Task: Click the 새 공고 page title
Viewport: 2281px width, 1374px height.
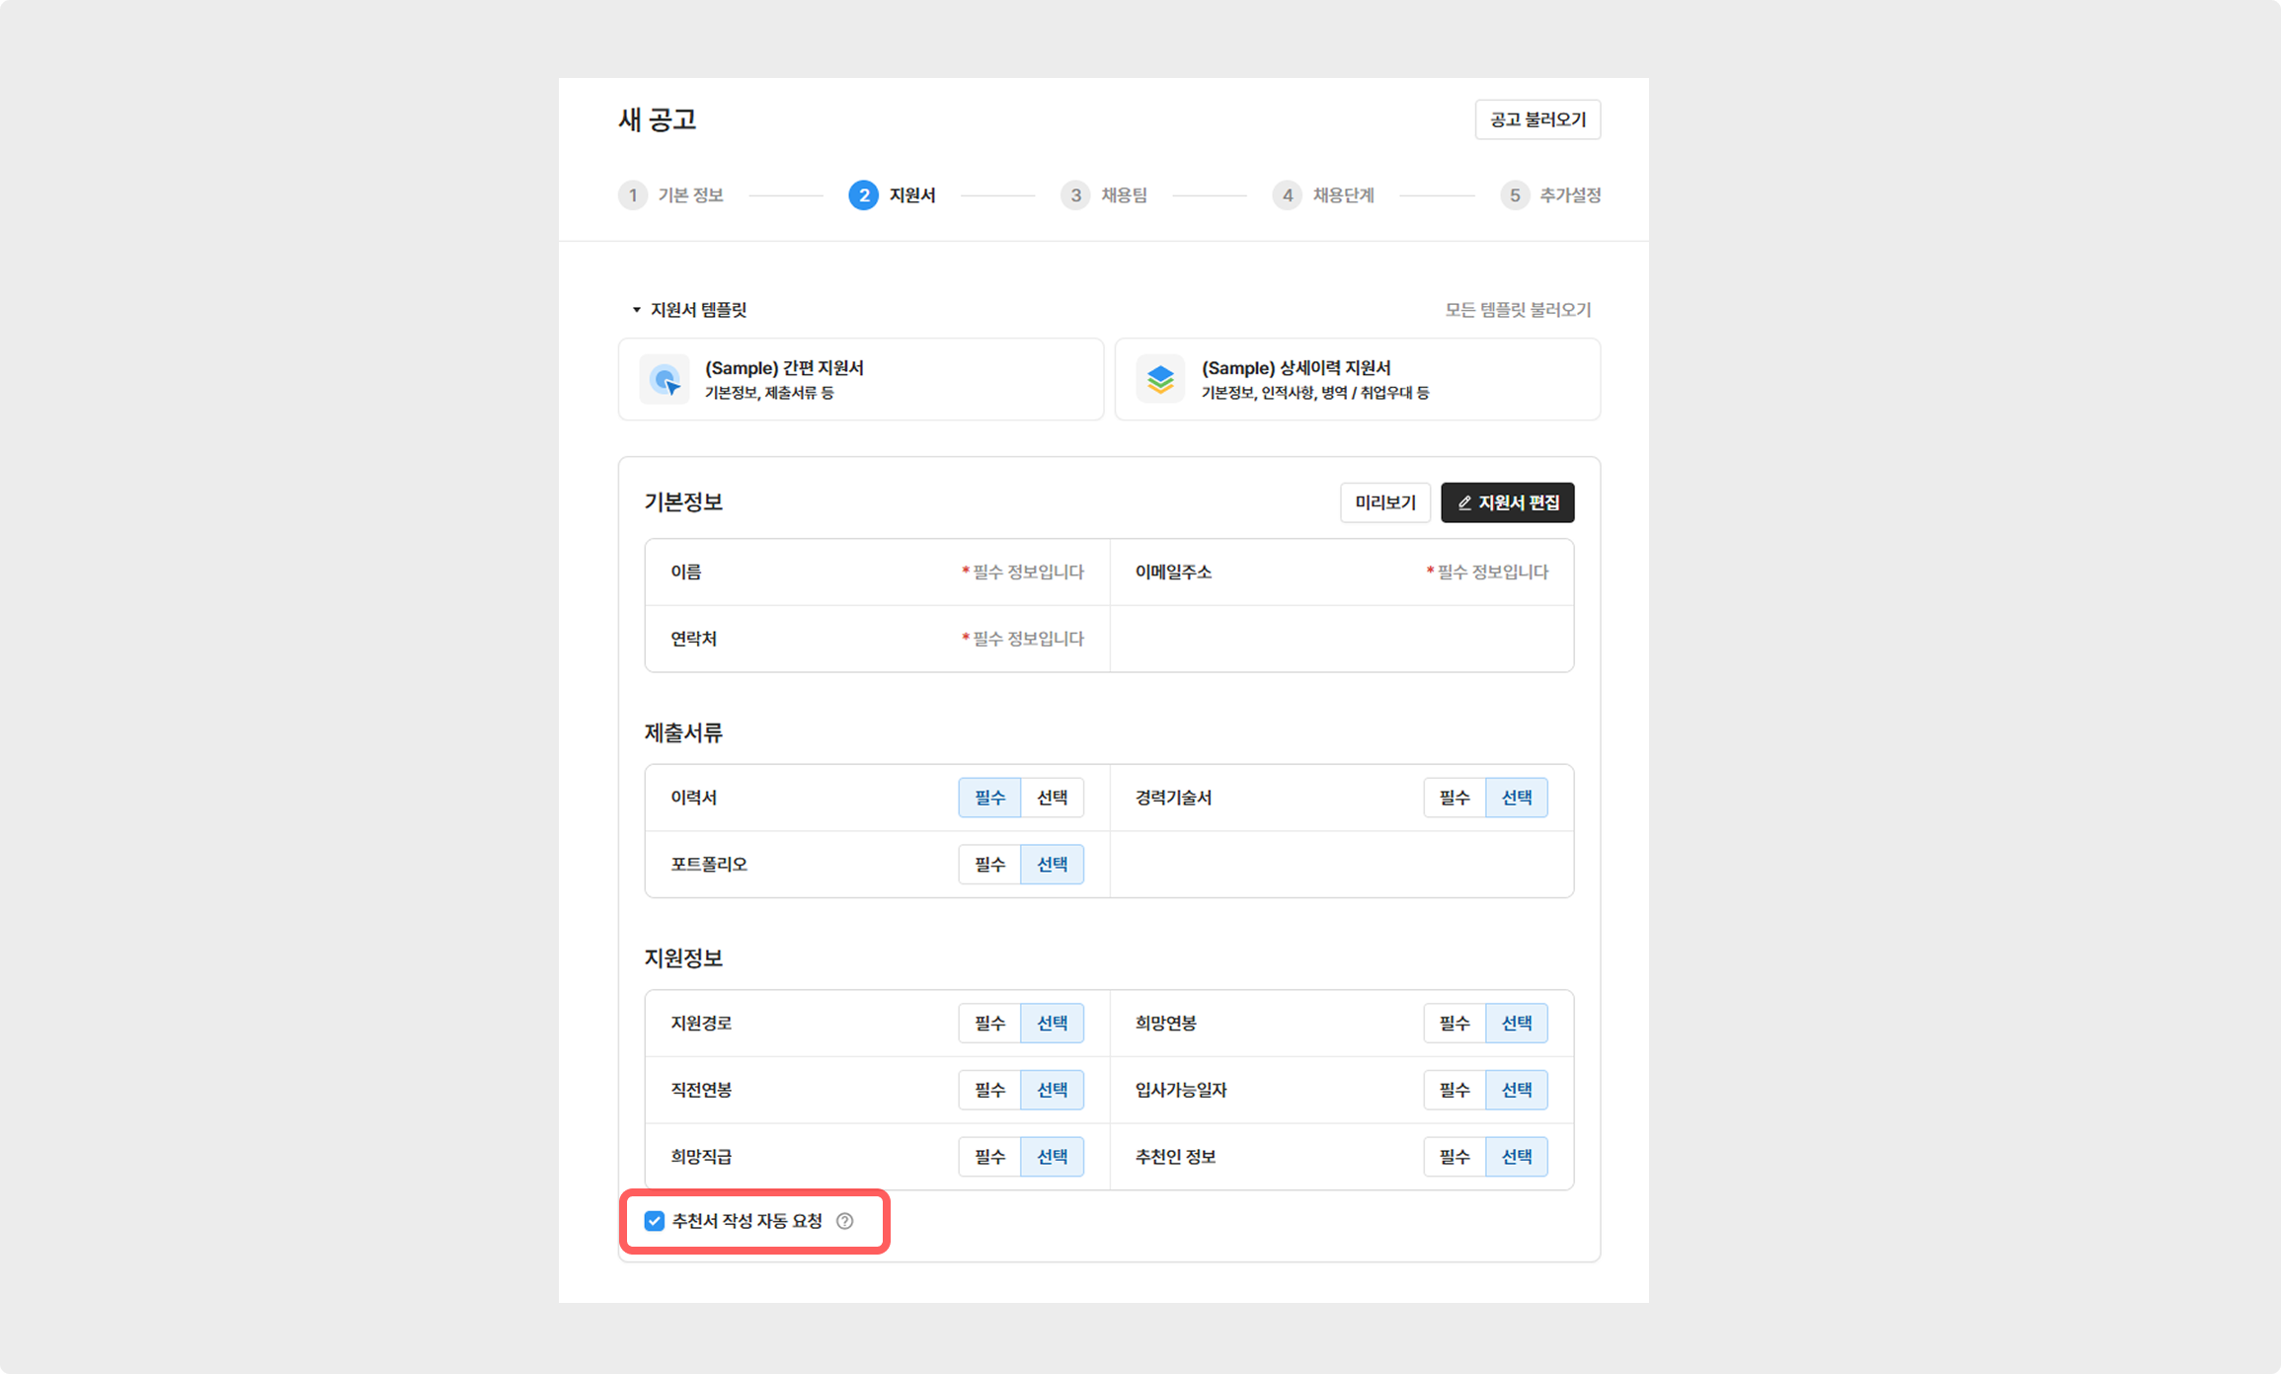Action: [x=658, y=119]
